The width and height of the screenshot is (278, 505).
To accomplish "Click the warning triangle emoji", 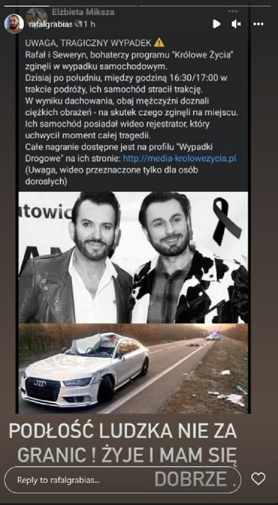I will (x=159, y=42).
